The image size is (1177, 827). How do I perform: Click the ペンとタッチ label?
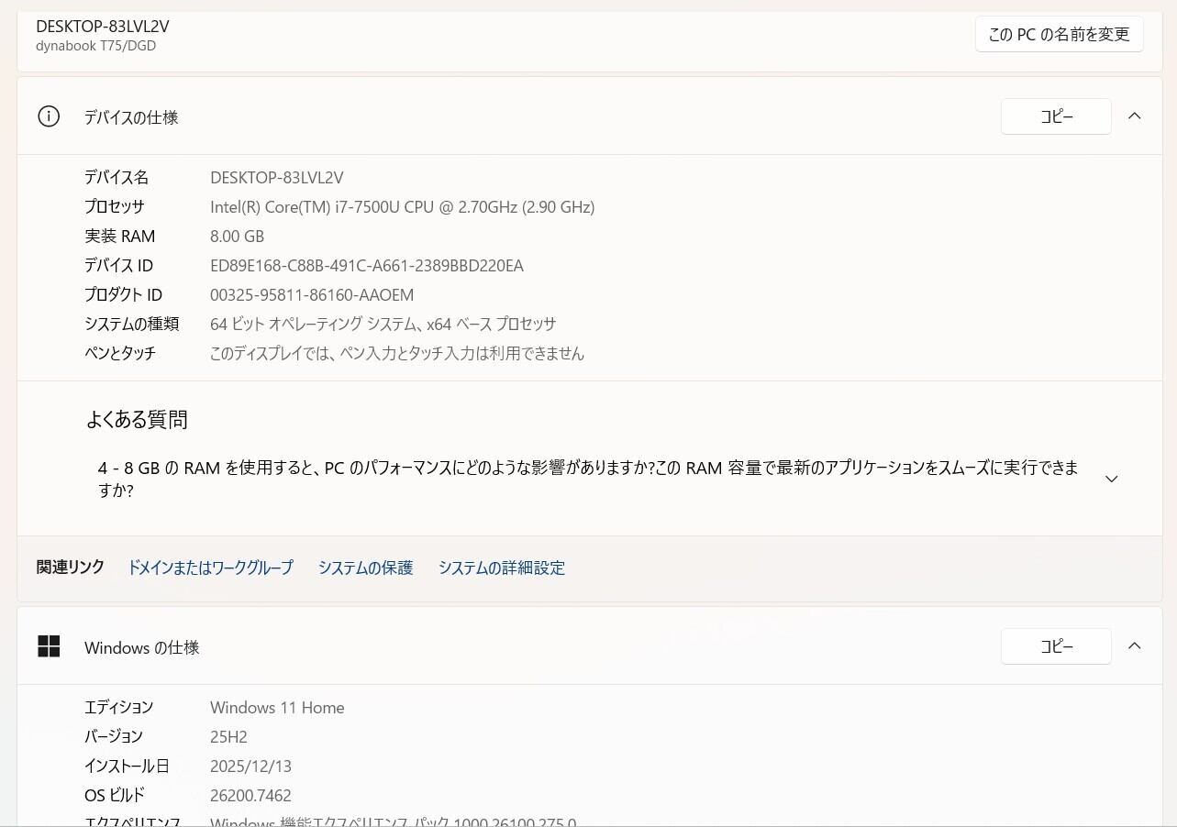point(120,354)
